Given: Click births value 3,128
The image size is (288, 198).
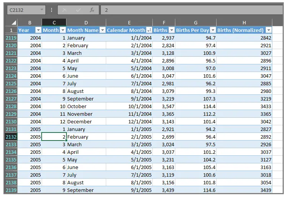Looking at the screenshot, I should (x=164, y=53).
